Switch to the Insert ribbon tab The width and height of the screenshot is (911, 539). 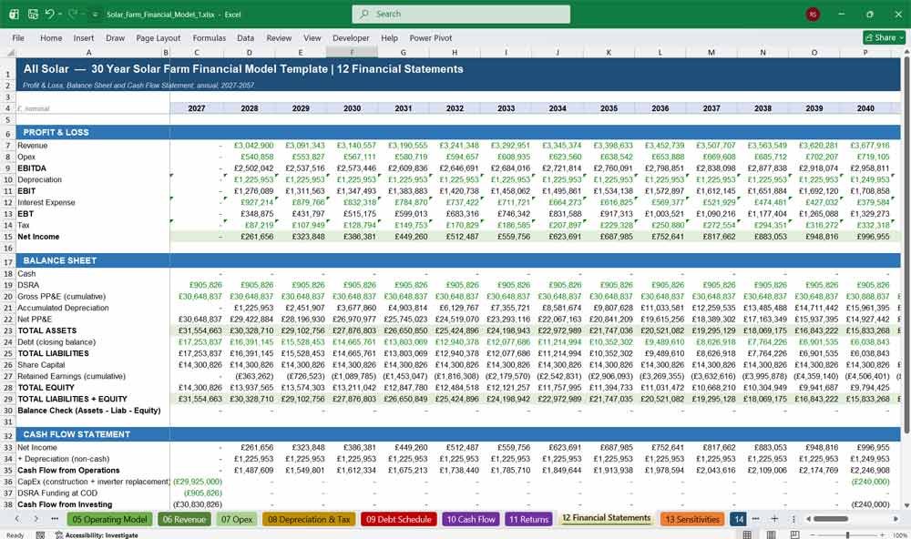tap(84, 37)
